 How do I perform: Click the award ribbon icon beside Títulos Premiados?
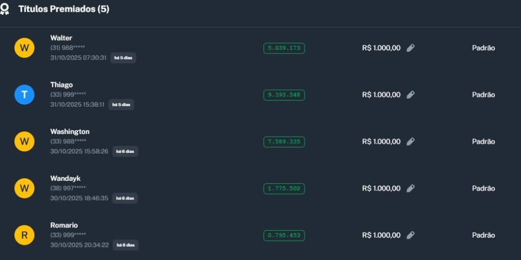(x=5, y=9)
